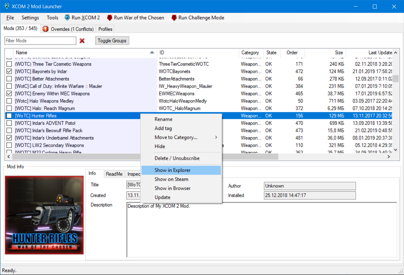
Task: Enable the Halo Weapons Medley checkbox
Action: click(x=9, y=101)
